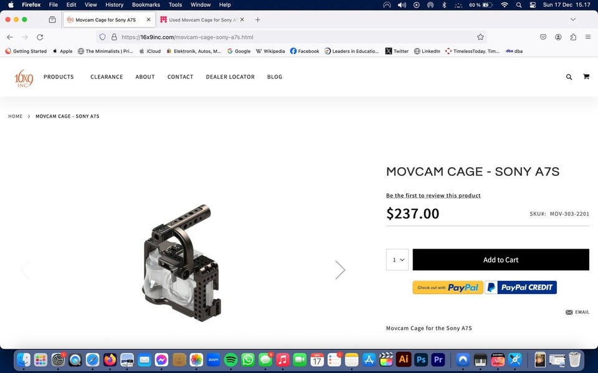Check out with PayPal button
598x373 pixels.
pos(448,287)
